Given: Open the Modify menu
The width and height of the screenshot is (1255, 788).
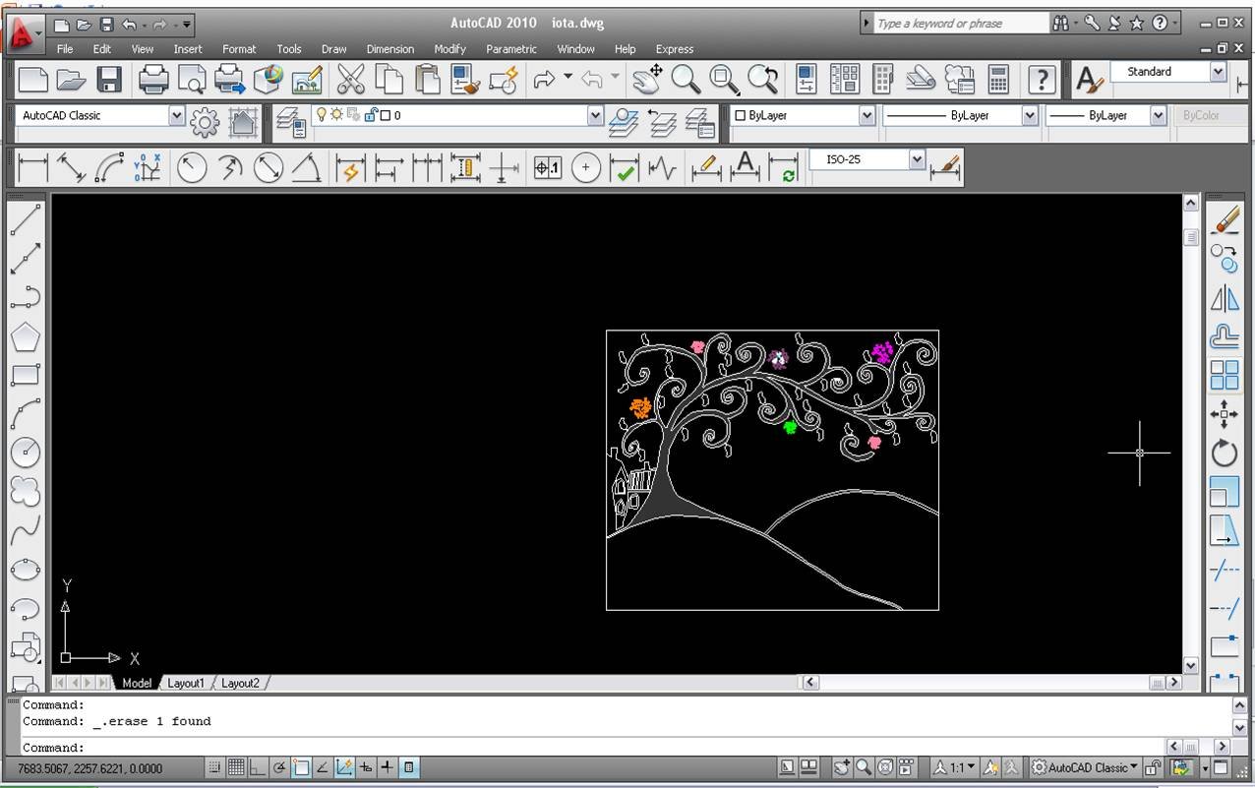Looking at the screenshot, I should pos(450,49).
